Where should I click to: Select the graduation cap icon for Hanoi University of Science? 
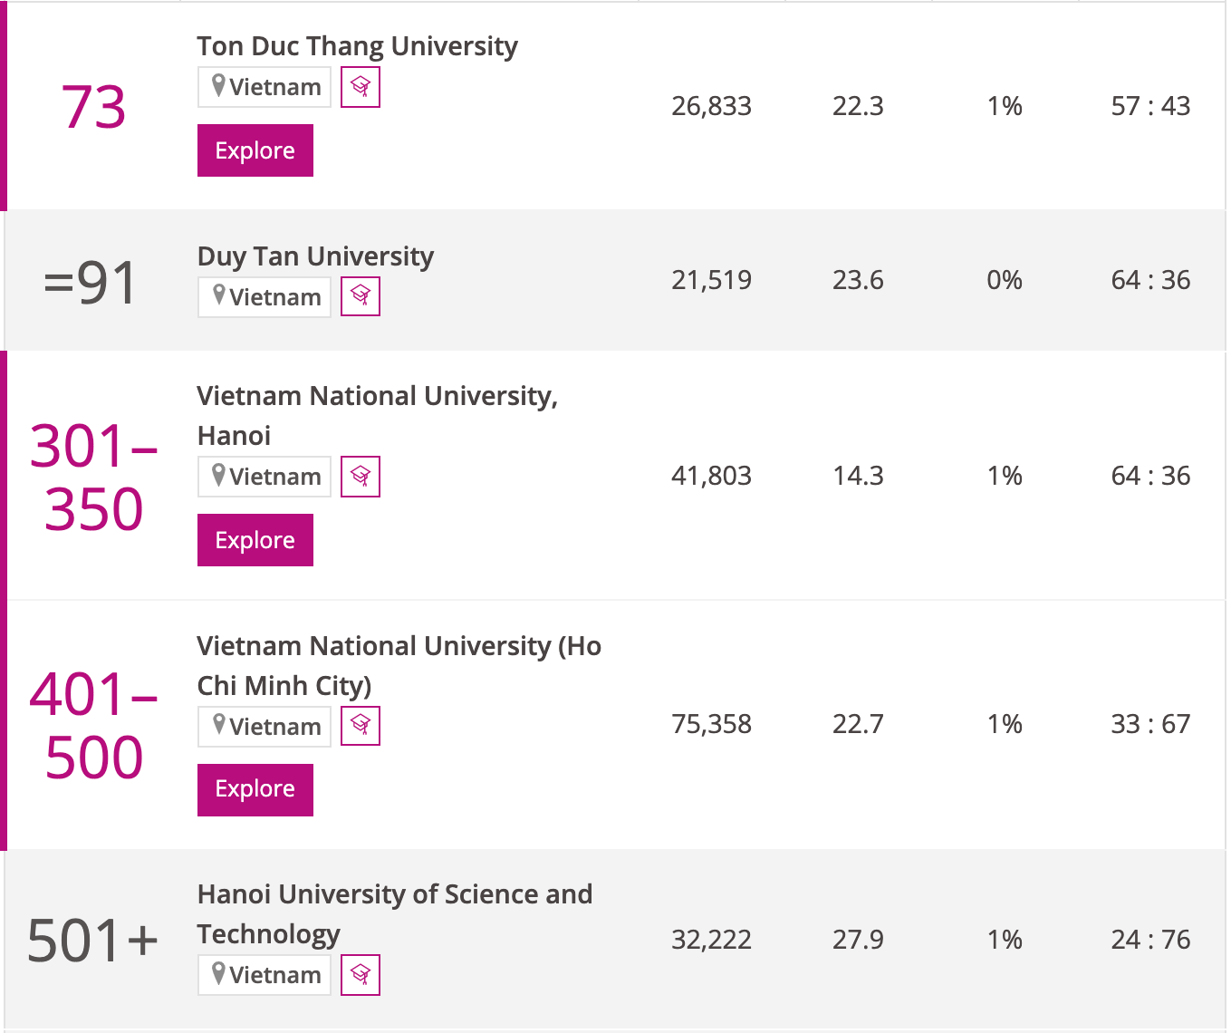pyautogui.click(x=360, y=975)
